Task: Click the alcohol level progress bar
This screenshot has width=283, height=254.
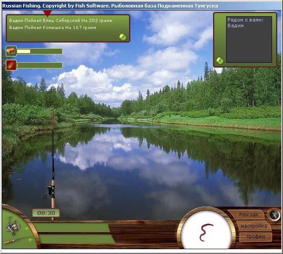Action: (x=39, y=65)
